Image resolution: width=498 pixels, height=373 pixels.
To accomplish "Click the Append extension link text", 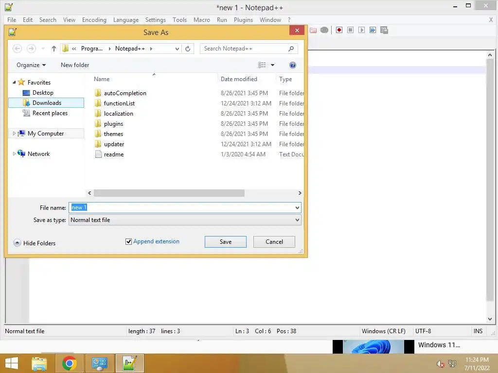I will tap(156, 241).
